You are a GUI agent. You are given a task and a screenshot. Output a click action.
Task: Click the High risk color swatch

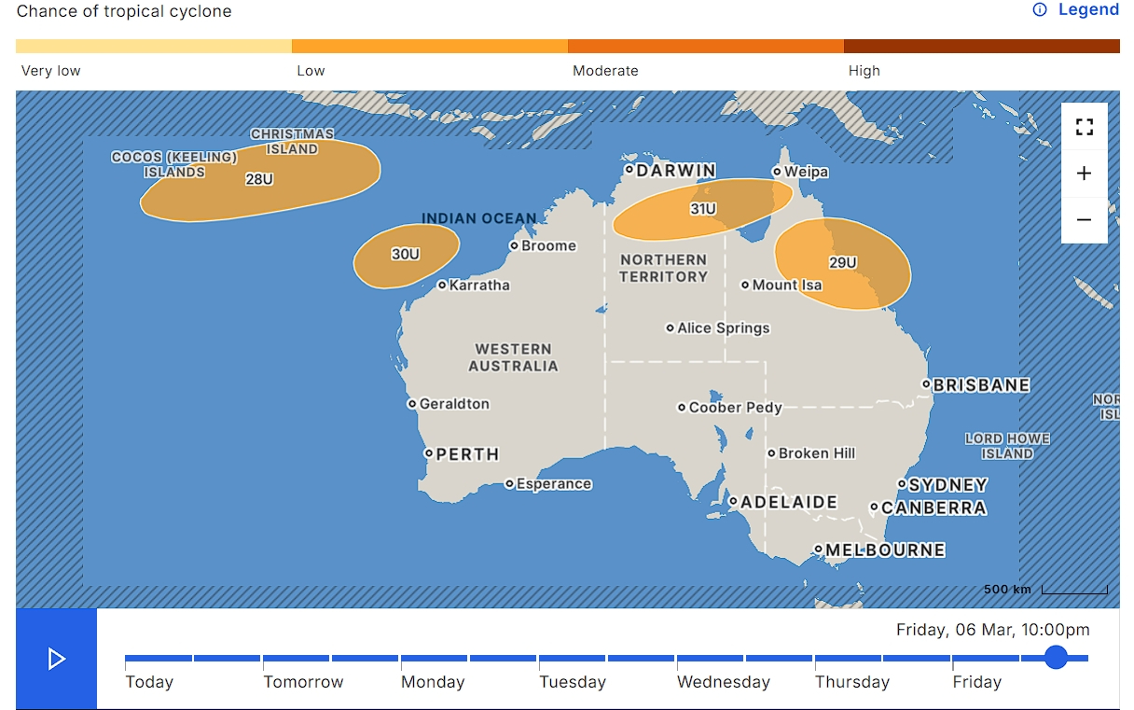(x=981, y=46)
